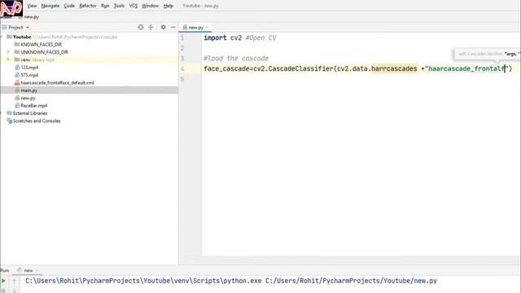The height and width of the screenshot is (293, 521).
Task: Click the '#load the cascade' comment
Action: [x=236, y=59]
